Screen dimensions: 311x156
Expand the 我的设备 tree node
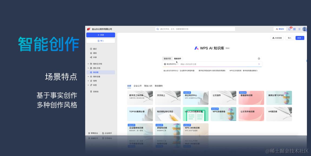pos(88,77)
